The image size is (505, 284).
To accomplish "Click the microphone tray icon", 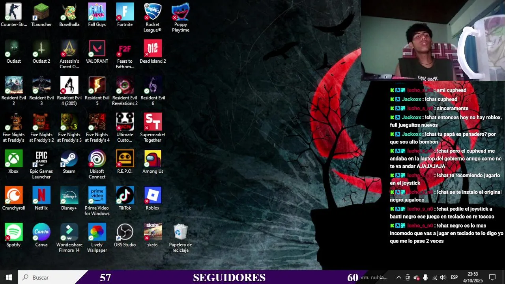I will 425,278.
